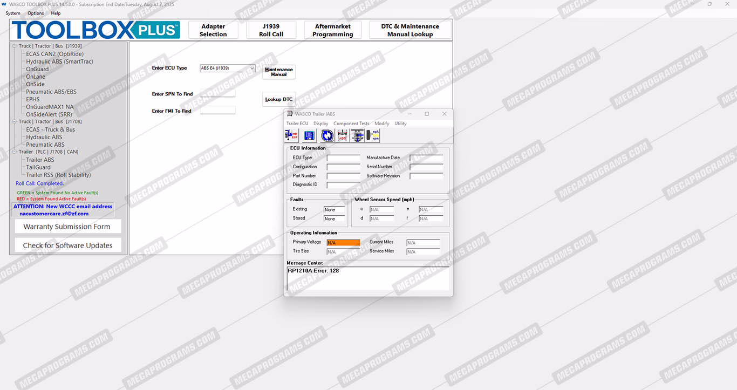Click the Tire Size field
737x390 pixels.
click(x=343, y=252)
